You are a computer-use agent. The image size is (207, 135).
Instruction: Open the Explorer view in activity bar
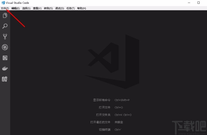tap(5, 15)
